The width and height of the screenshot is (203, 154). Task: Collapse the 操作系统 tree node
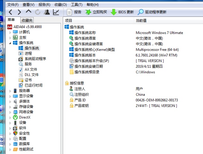10,43
